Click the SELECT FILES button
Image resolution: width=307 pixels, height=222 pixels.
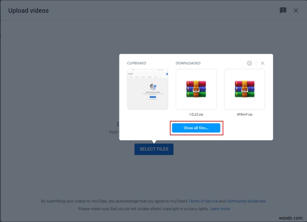pyautogui.click(x=154, y=149)
